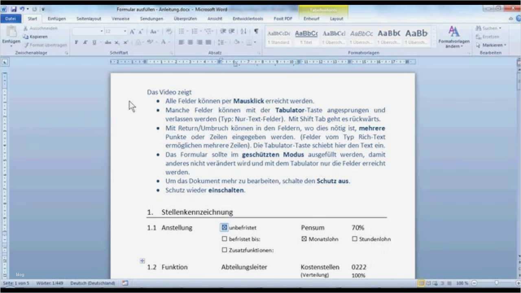Check the befristet bis checkbox
521x293 pixels.
coord(224,239)
